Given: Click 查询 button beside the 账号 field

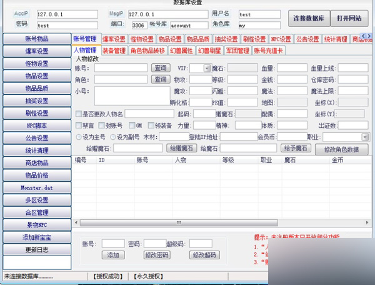Looking at the screenshot, I should 161,68.
